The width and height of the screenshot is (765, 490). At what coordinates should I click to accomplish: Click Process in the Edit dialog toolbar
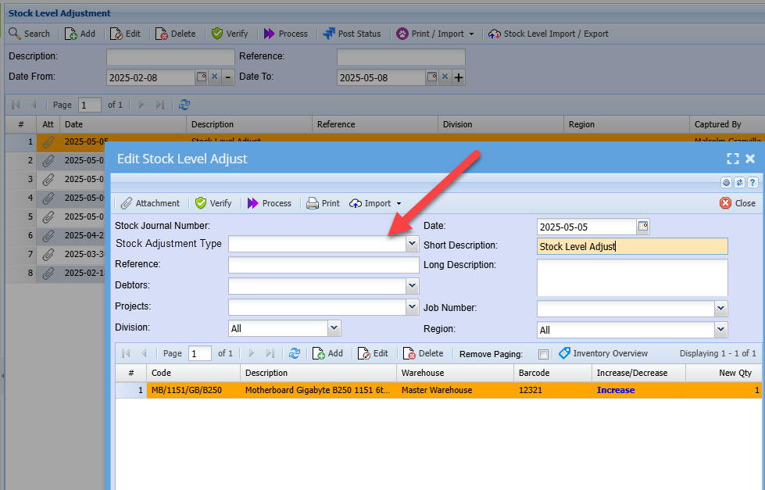click(269, 203)
